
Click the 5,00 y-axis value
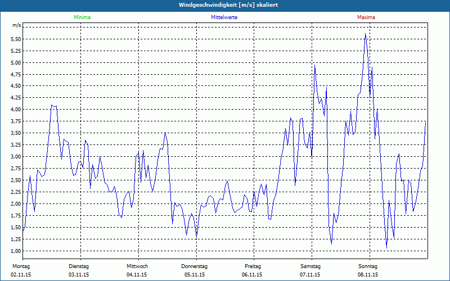[x=16, y=62]
